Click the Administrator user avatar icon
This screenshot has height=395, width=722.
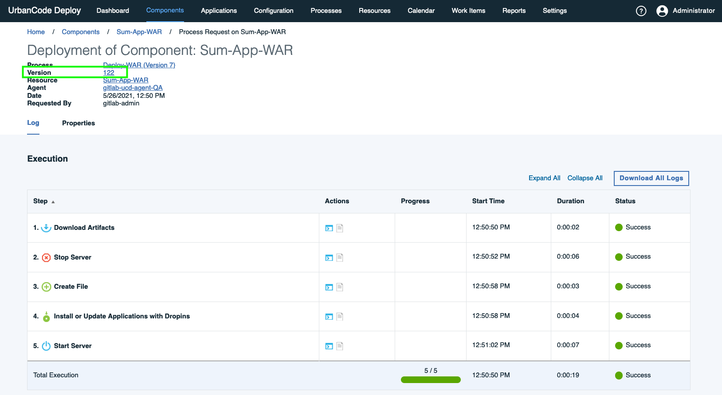click(662, 11)
